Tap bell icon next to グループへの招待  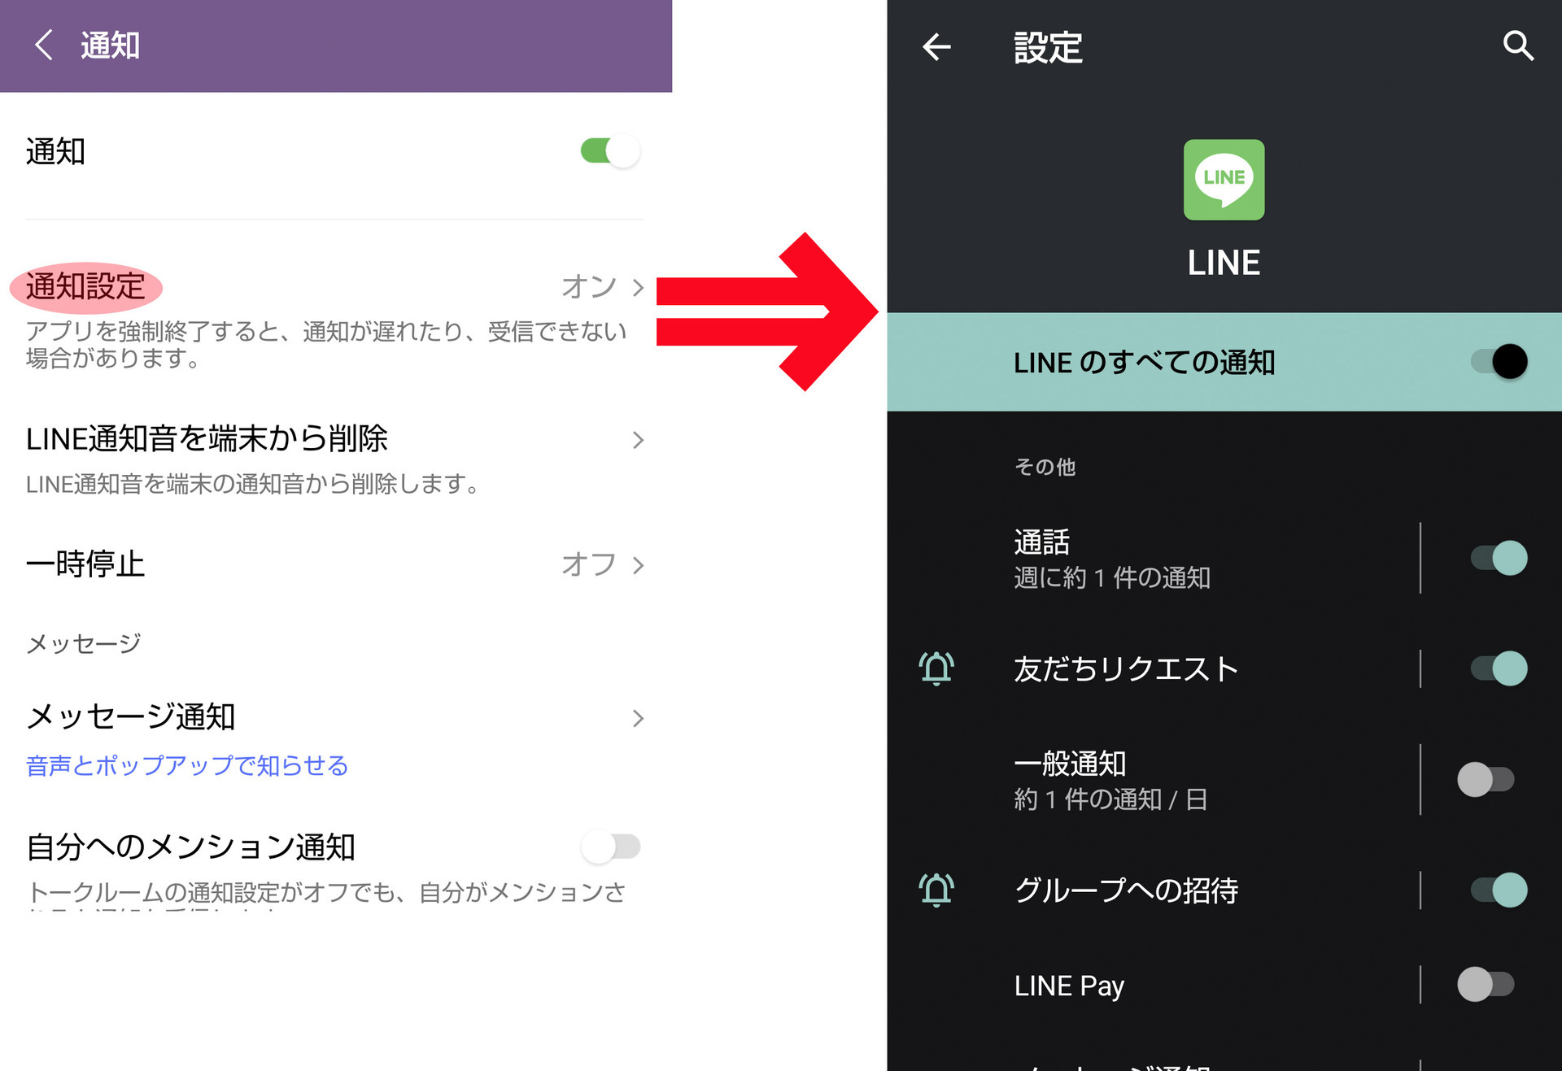[936, 890]
